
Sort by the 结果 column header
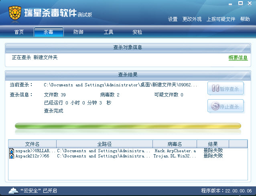coord(213,144)
